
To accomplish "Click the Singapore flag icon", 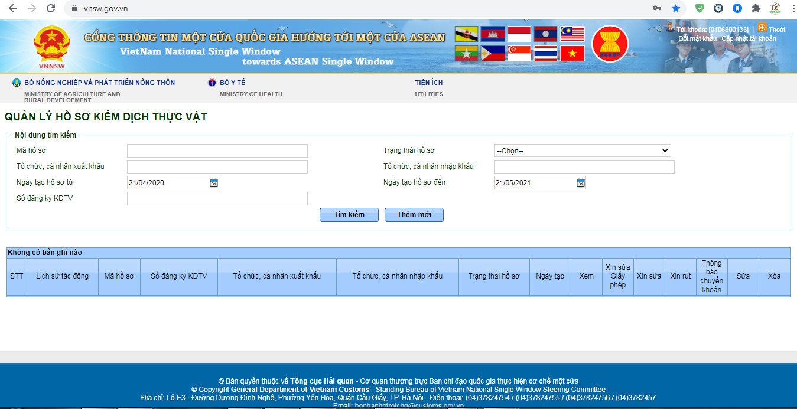I will point(519,54).
